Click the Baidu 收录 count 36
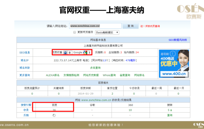This screenshot has width=204, height=129. pos(54,110)
